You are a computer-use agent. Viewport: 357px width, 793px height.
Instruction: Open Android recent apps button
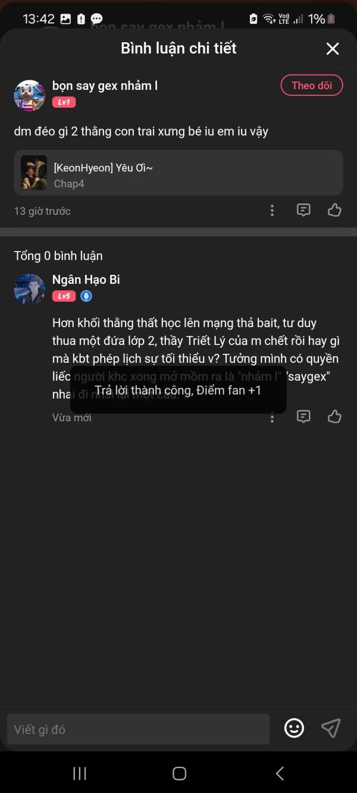[79, 773]
